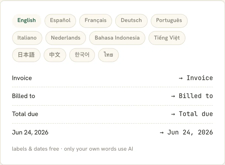Click the source date Jun 24, 2026
Viewport: 225px width, 165px height.
pyautogui.click(x=30, y=132)
